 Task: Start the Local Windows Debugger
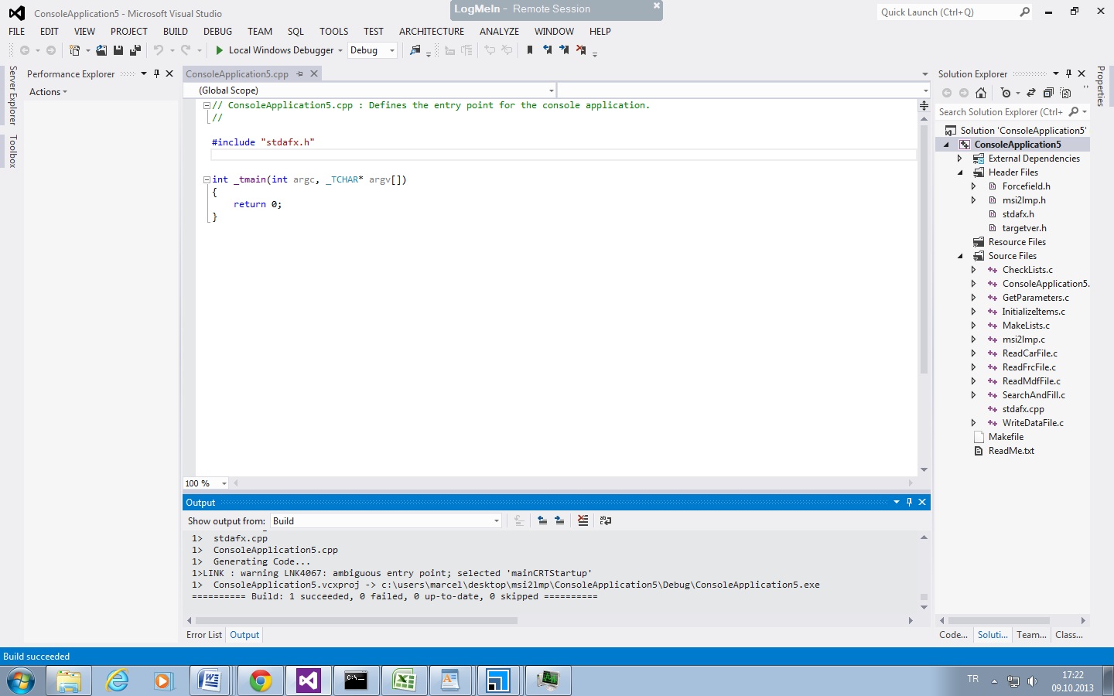coord(275,50)
